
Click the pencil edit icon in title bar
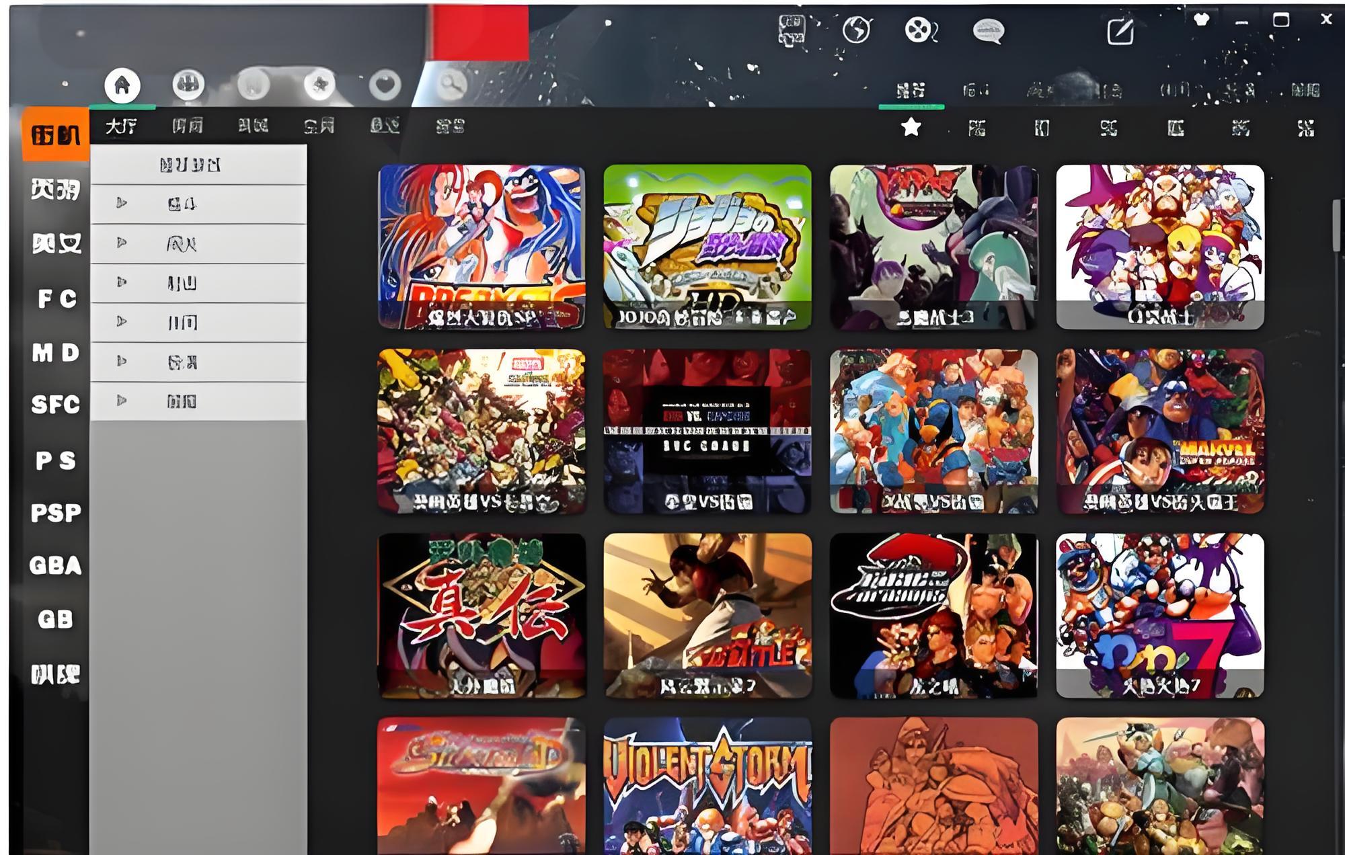(1120, 31)
